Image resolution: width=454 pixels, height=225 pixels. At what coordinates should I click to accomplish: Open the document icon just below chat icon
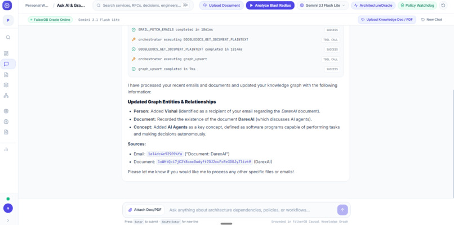(6, 75)
